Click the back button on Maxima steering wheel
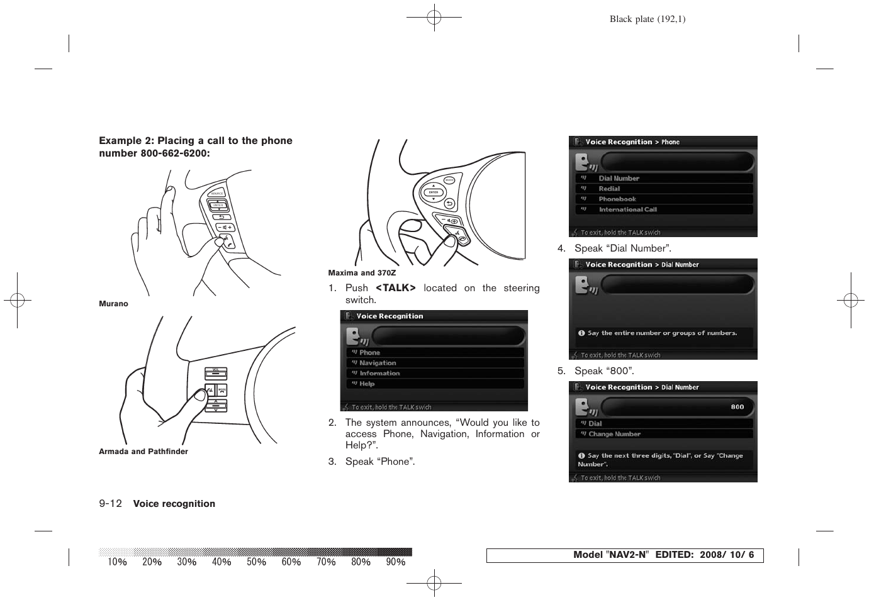This screenshot has height=600, width=869. (449, 203)
